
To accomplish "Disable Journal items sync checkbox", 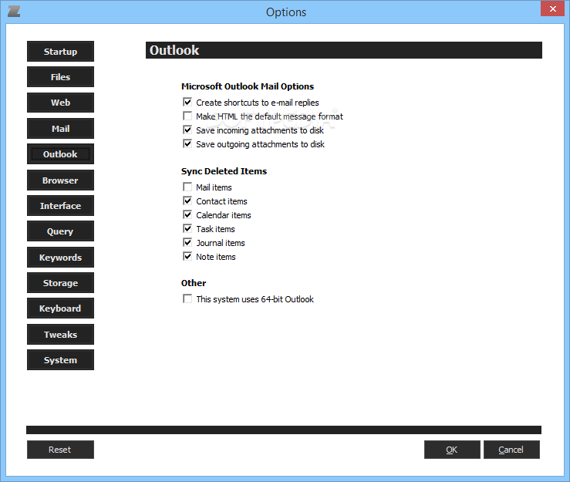I will (x=187, y=242).
